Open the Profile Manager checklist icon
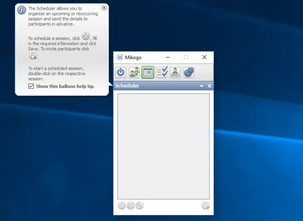Image resolution: width=303 pixels, height=221 pixels. pyautogui.click(x=162, y=72)
